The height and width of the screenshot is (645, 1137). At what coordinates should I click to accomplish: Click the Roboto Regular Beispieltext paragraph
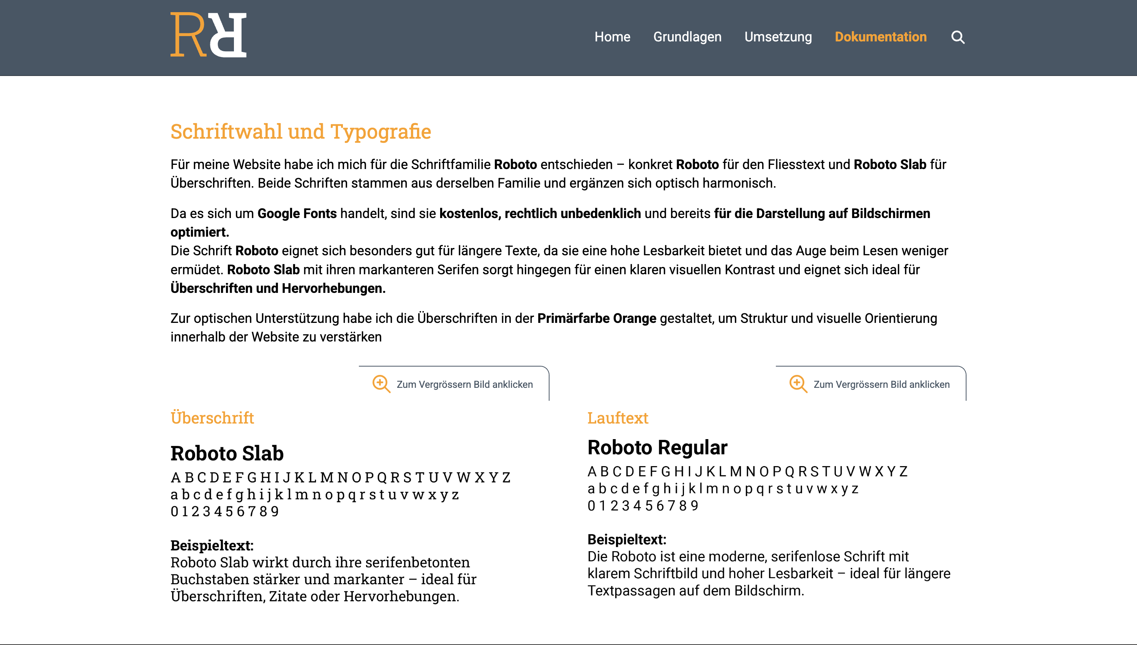click(769, 573)
